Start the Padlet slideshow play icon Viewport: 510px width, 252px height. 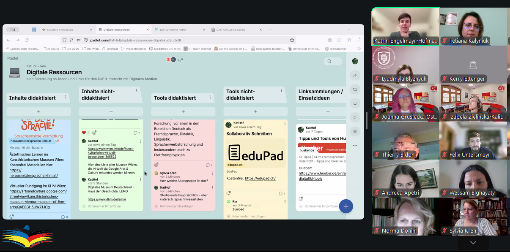[x=355, y=117]
